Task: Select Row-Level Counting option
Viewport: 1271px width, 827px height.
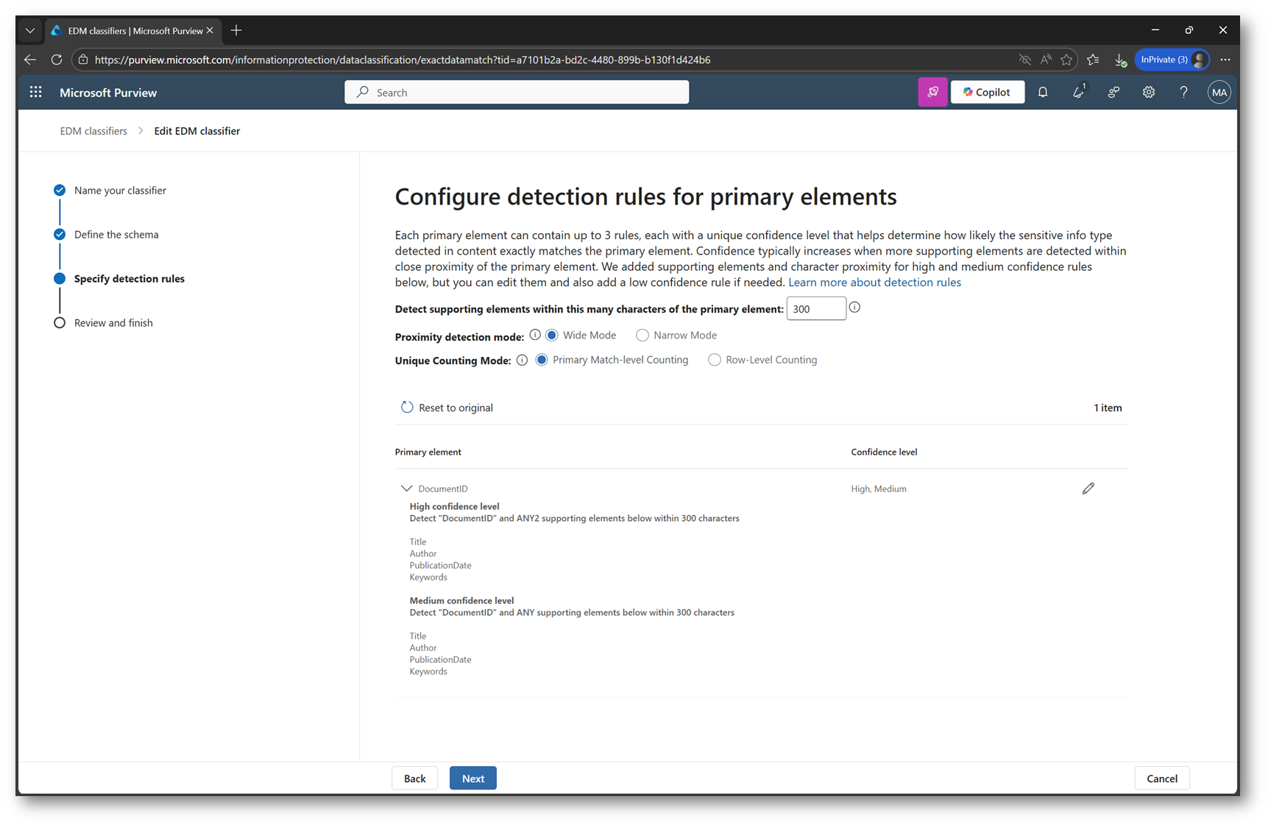Action: 715,360
